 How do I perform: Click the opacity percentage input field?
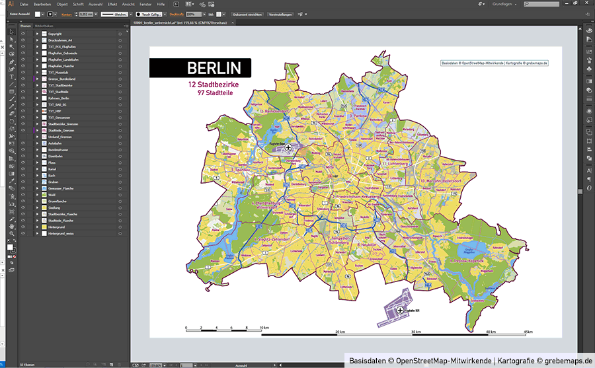(194, 15)
